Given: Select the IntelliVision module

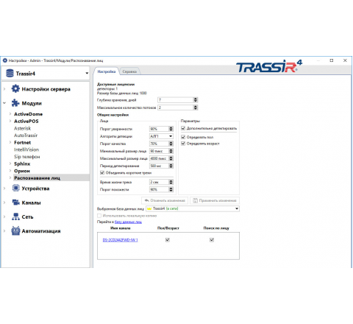Looking at the screenshot, I should click(x=26, y=149).
